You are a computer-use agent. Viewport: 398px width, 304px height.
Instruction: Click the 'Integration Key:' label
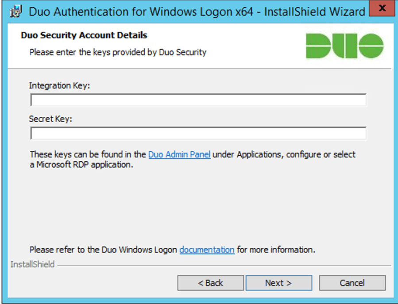59,85
